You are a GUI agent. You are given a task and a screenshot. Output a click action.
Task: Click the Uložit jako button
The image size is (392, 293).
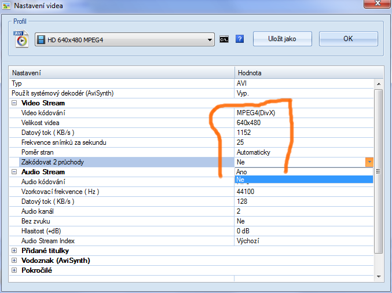(x=282, y=39)
